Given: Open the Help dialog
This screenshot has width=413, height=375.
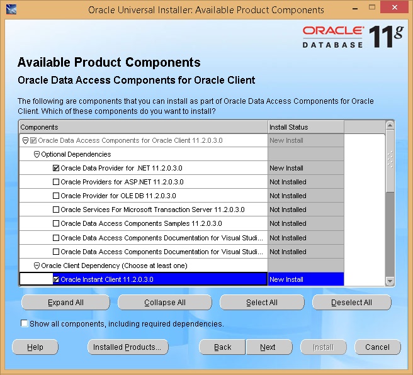Looking at the screenshot, I should click(x=35, y=347).
